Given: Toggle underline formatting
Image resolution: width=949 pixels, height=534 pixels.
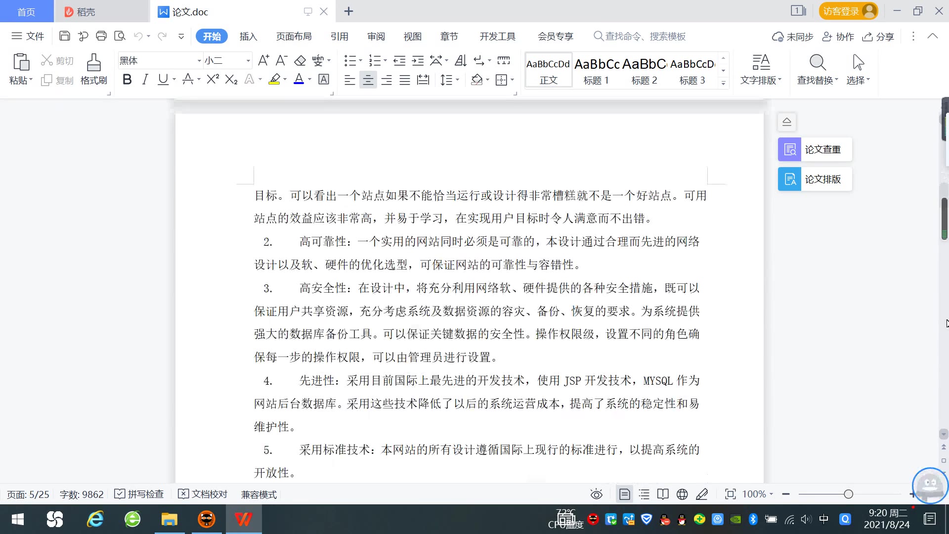Looking at the screenshot, I should tap(163, 79).
